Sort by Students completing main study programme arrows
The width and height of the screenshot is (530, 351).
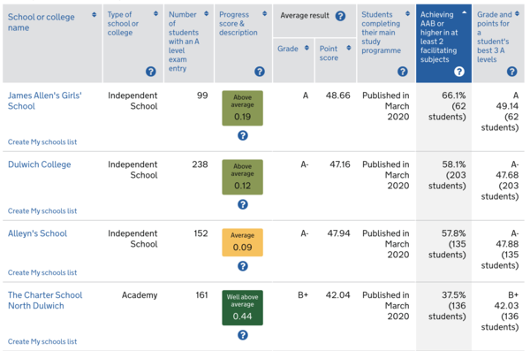point(407,13)
